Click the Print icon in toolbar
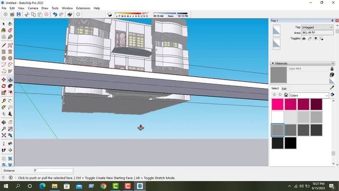 pyautogui.click(x=69, y=14)
